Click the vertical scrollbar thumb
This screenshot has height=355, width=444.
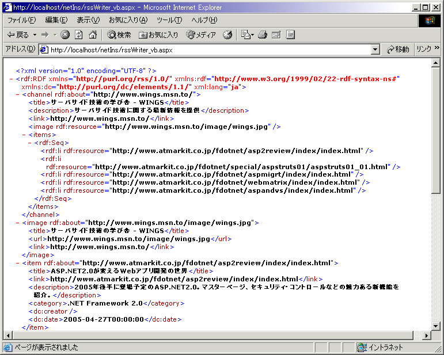(x=436, y=131)
